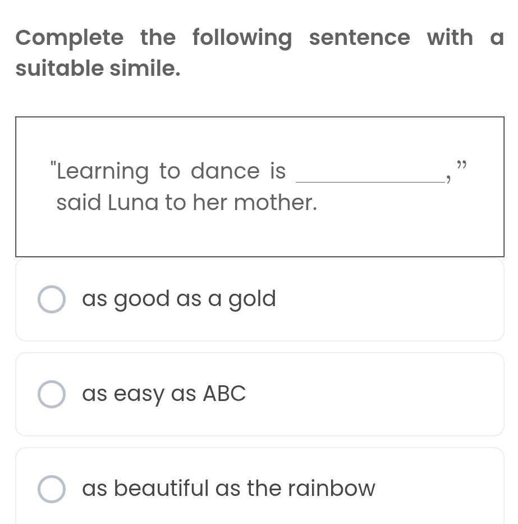Click the word "suitable" in the instruction

(x=59, y=69)
